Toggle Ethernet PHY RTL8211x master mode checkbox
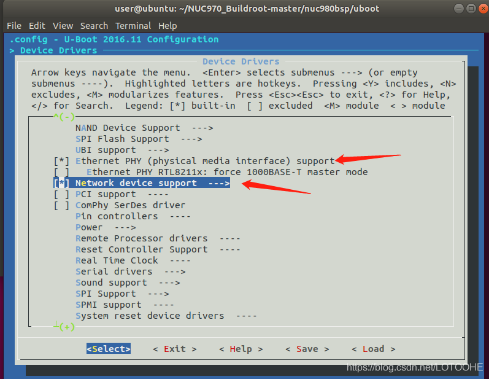 (61, 172)
